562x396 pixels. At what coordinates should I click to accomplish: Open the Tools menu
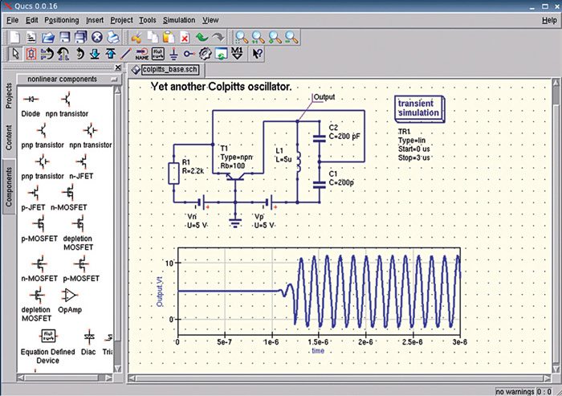[146, 18]
